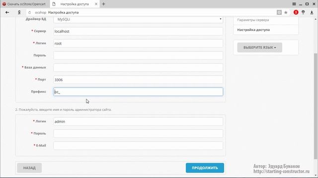Switch to the Скачать ocStore/Opencart tab

click(24, 4)
